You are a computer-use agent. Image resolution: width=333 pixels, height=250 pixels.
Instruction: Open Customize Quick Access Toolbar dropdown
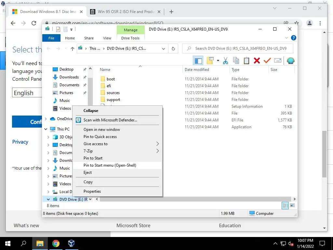[71, 30]
